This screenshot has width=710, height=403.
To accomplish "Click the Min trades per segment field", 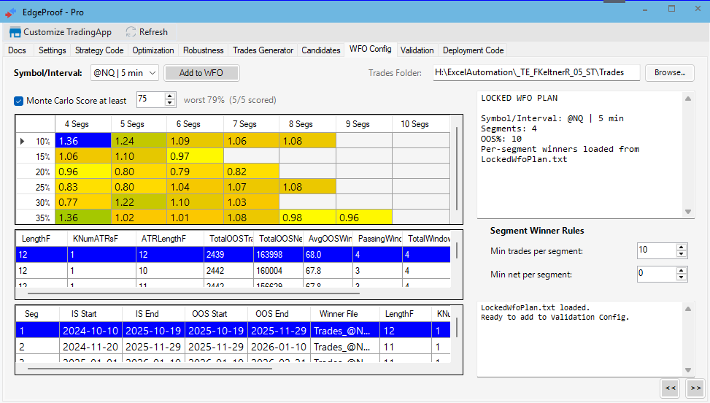I will (x=657, y=250).
